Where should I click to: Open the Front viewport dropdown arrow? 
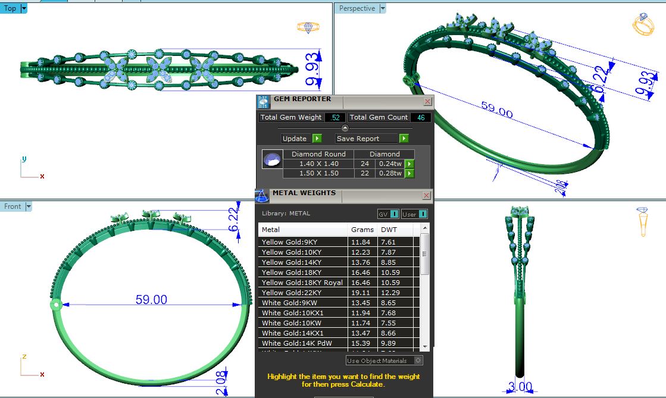pyautogui.click(x=28, y=206)
